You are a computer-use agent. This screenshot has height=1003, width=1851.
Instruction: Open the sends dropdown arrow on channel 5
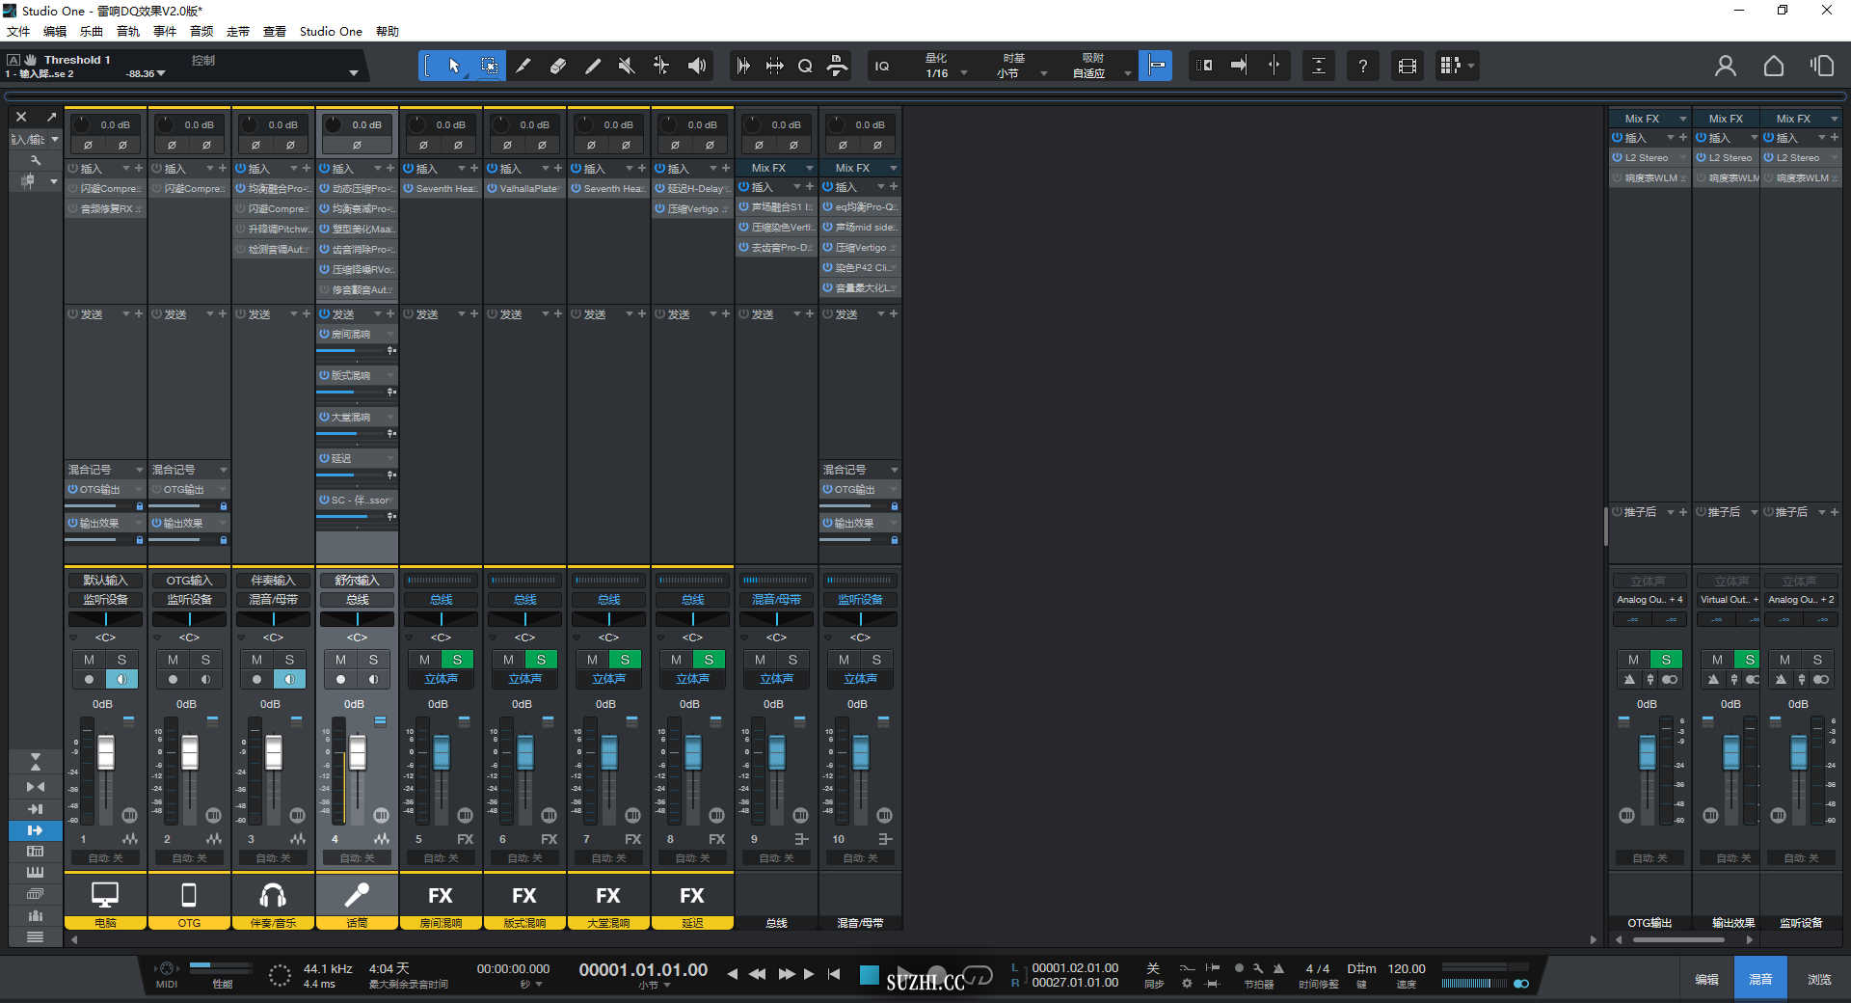click(x=461, y=314)
